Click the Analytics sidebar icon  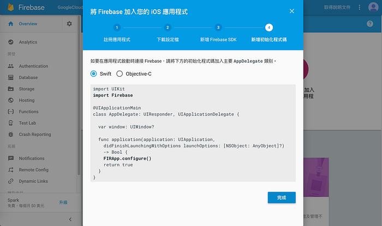(x=11, y=42)
